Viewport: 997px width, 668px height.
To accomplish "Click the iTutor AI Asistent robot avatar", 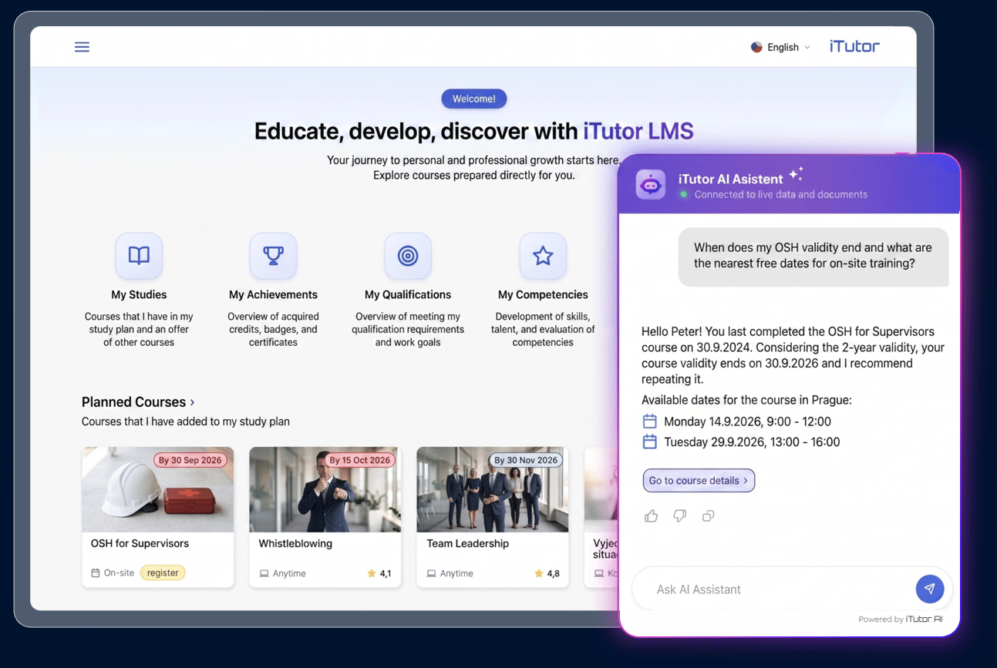I will pyautogui.click(x=651, y=185).
